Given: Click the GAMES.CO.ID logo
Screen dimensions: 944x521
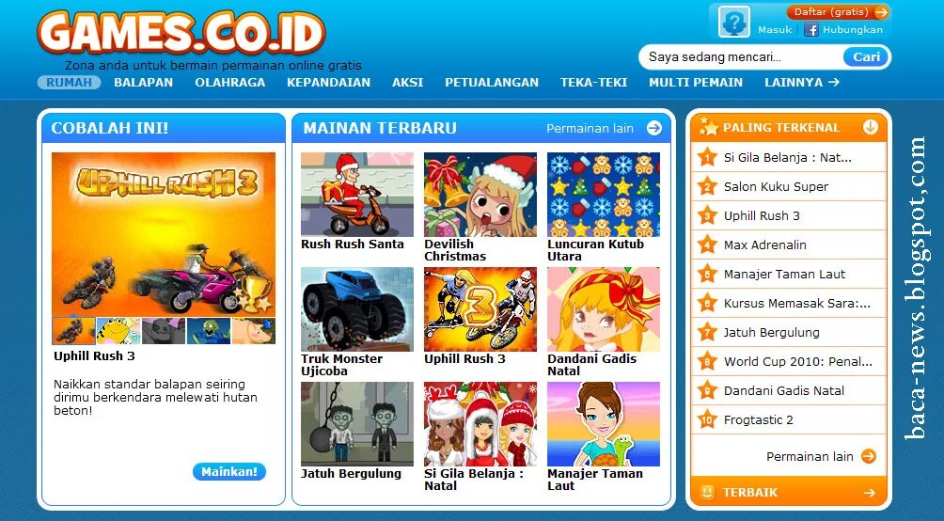Looking at the screenshot, I should (x=181, y=33).
